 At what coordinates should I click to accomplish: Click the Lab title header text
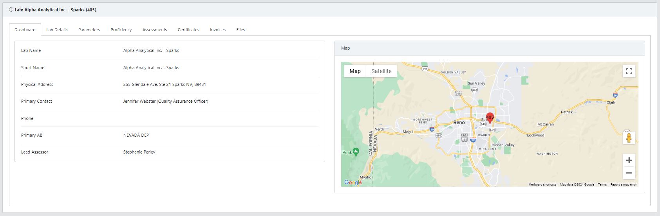(x=56, y=10)
